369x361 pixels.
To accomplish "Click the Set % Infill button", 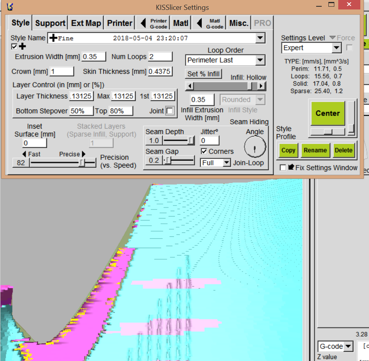I will point(203,74).
